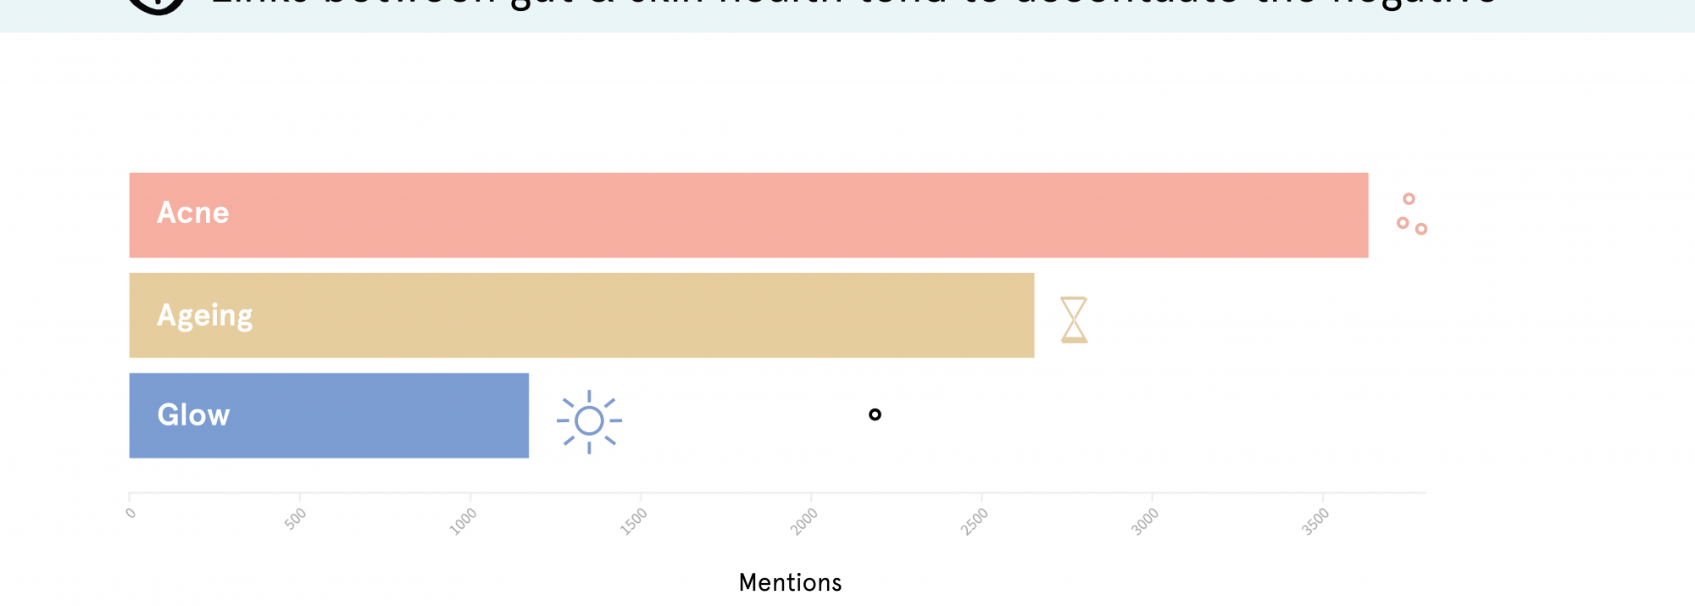
Task: Click the 3500 axis tick label
Action: click(1315, 521)
